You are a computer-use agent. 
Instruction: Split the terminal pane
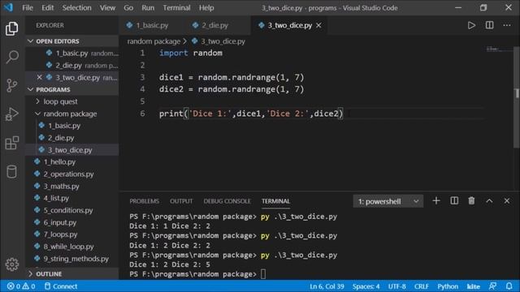[454, 201]
